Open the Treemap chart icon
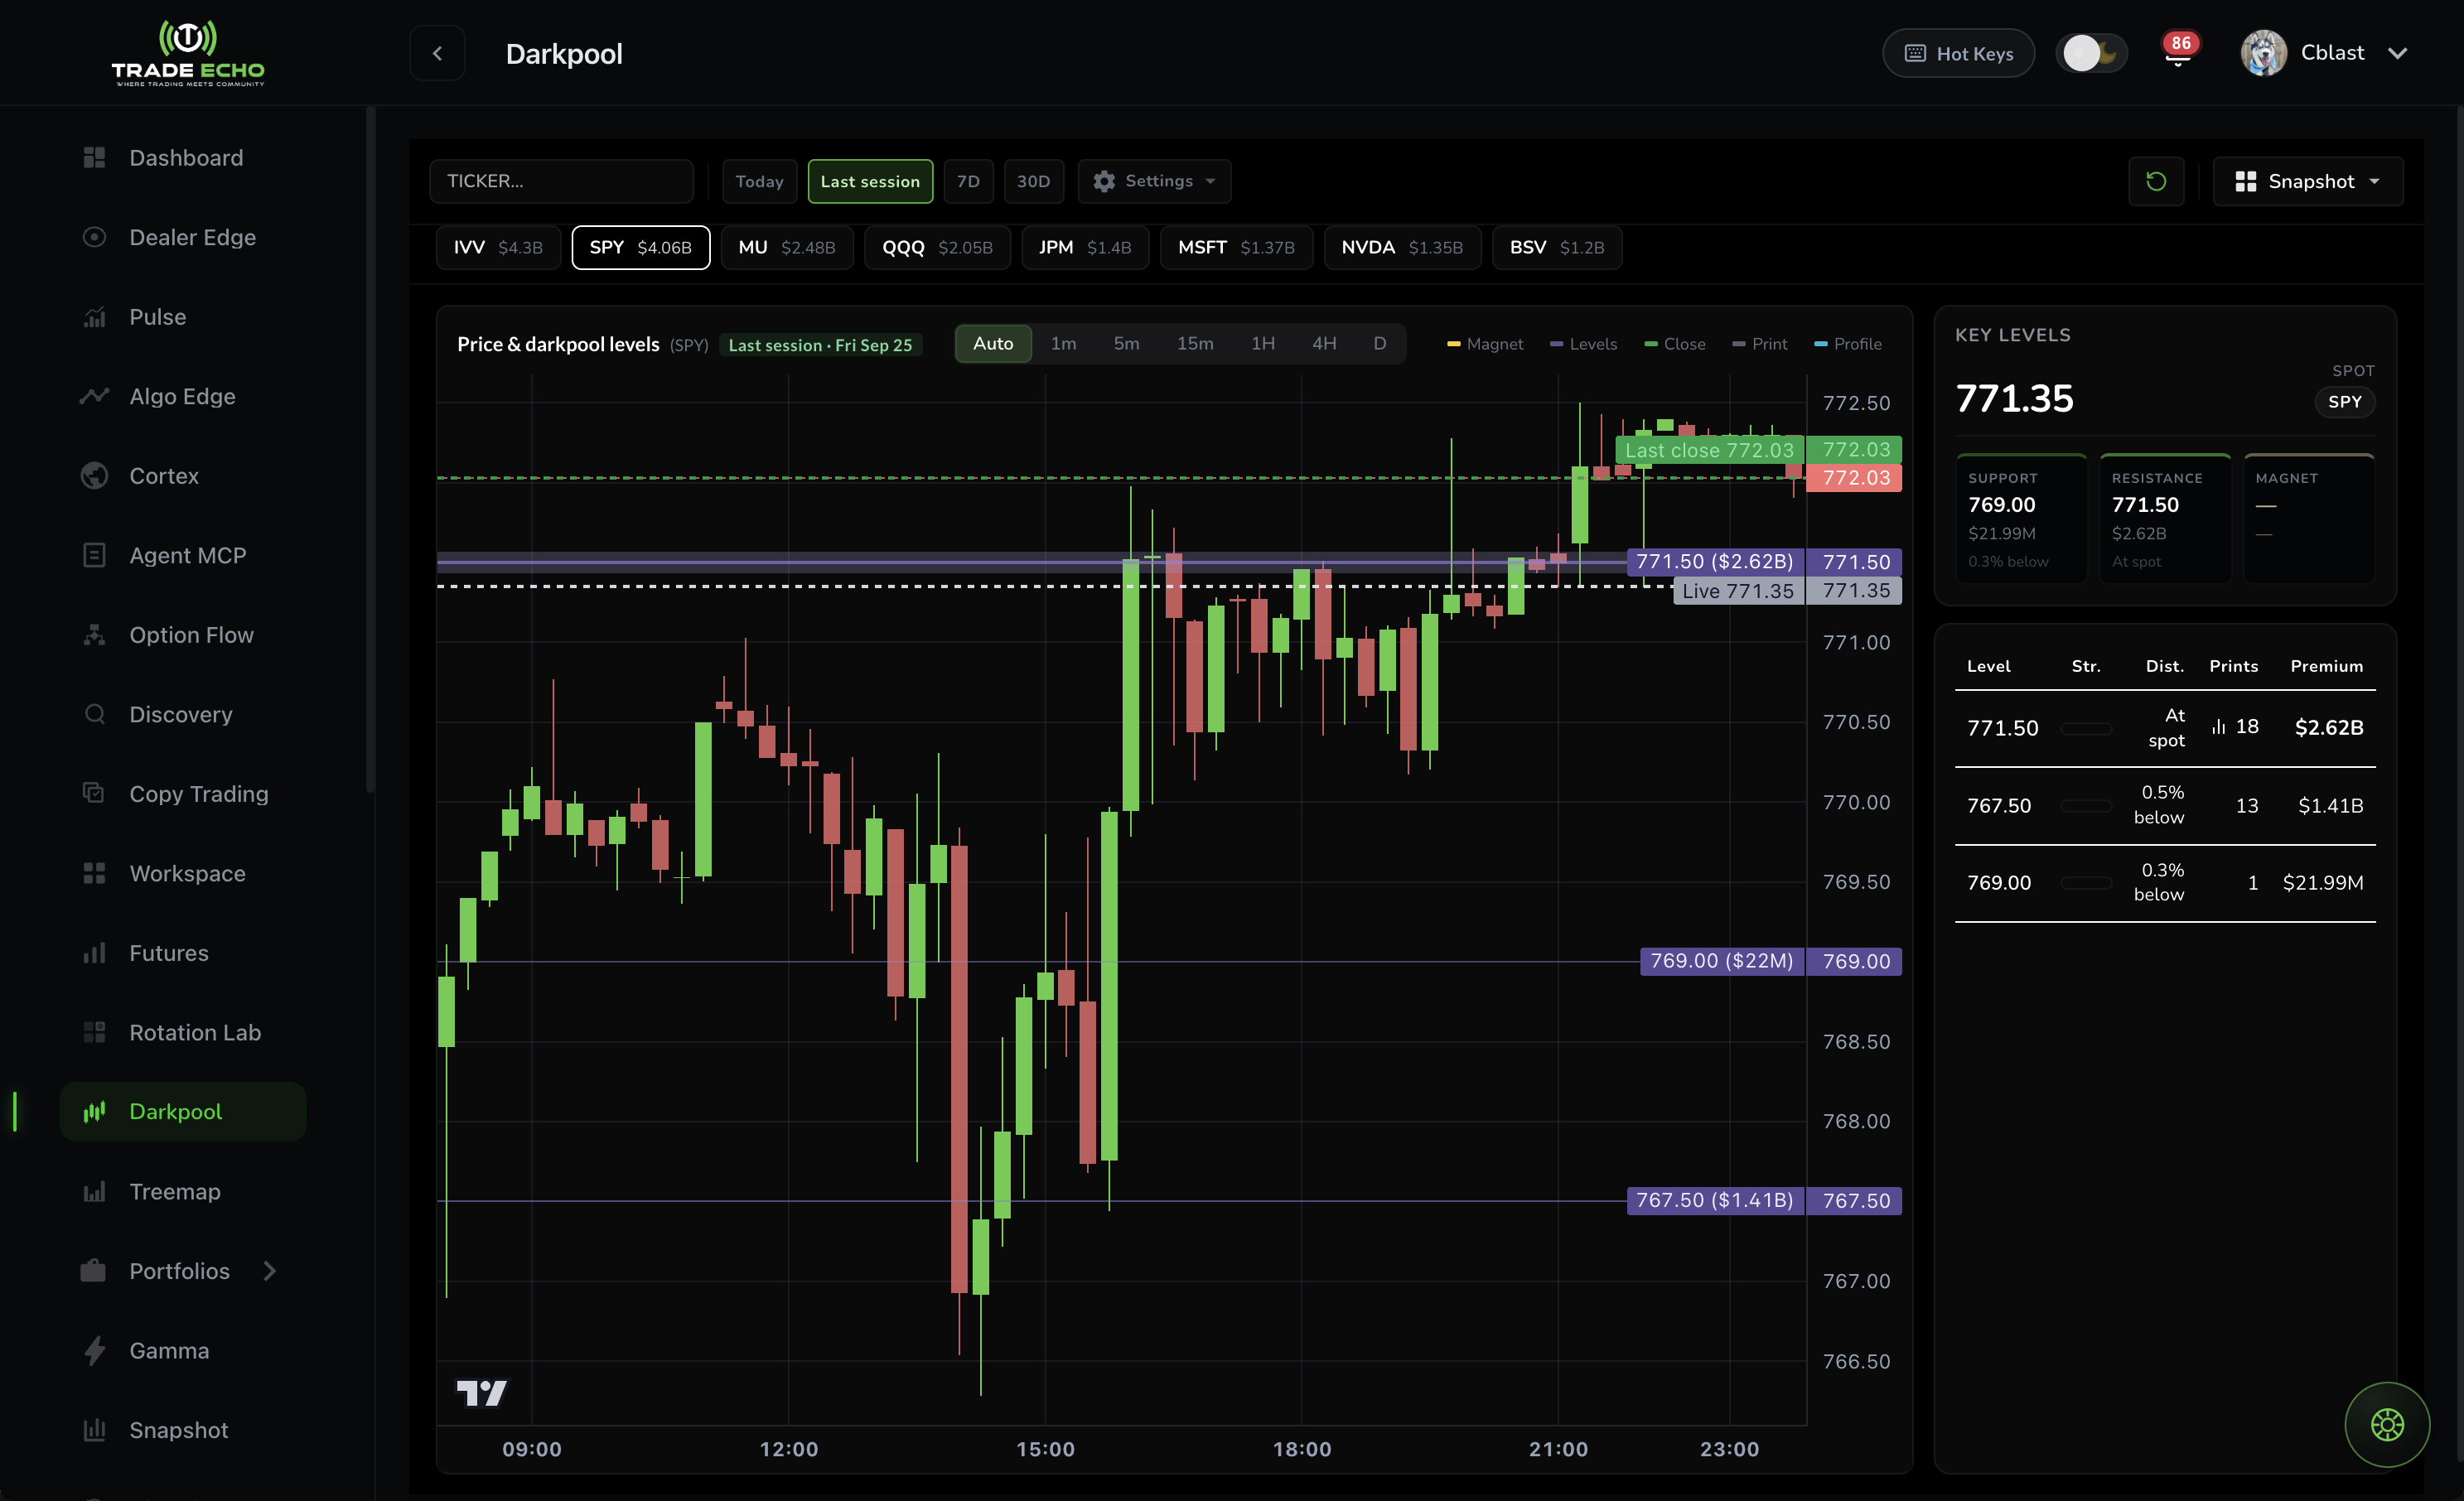Viewport: 2464px width, 1501px height. coord(94,1191)
